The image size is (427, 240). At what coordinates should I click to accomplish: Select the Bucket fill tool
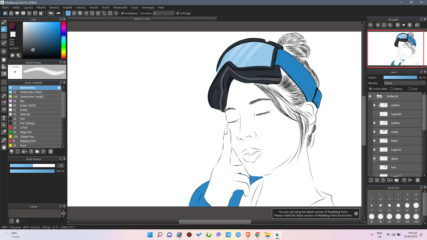tap(4, 67)
